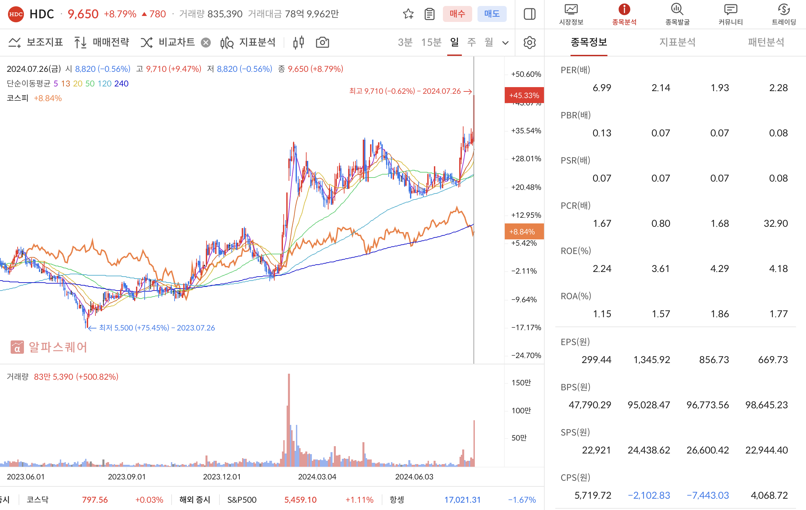Image resolution: width=806 pixels, height=510 pixels.
Task: Open 커뮤니티 community icon
Action: click(x=730, y=14)
